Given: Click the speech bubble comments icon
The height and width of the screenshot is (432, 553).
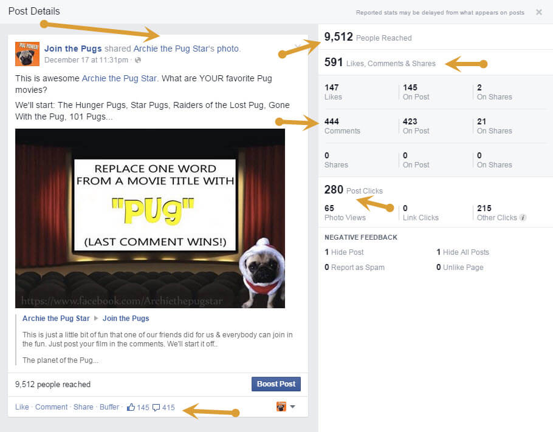Looking at the screenshot, I should [x=156, y=407].
